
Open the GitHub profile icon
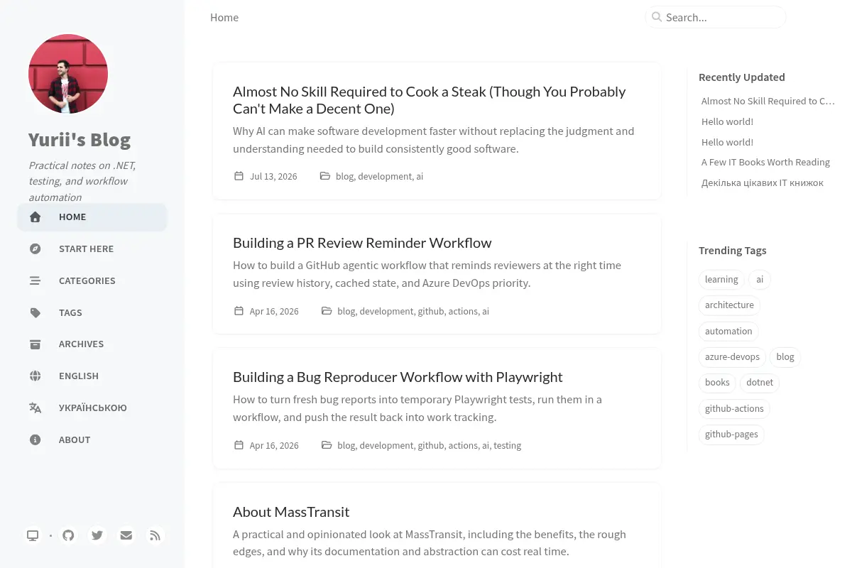(68, 535)
